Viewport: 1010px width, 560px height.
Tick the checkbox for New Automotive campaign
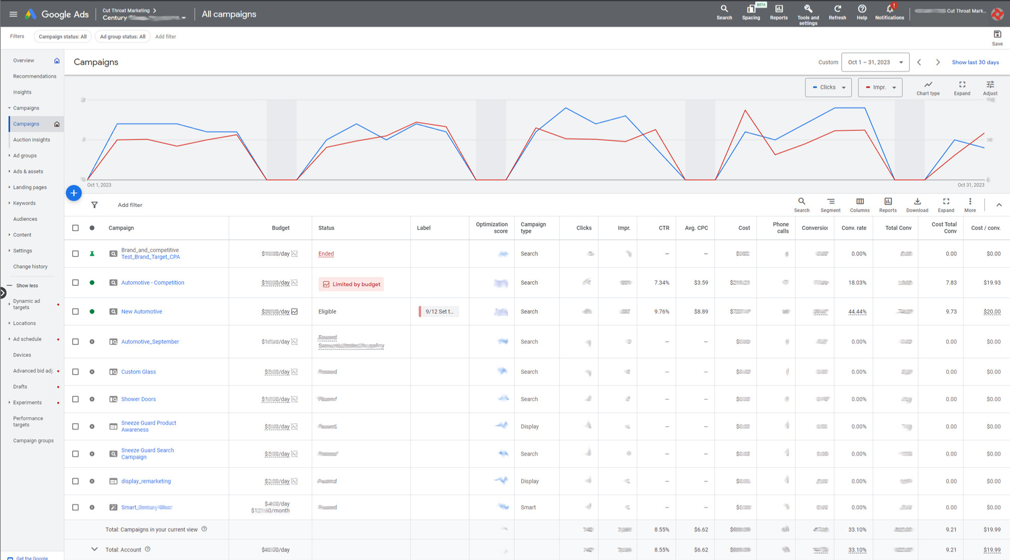tap(75, 312)
